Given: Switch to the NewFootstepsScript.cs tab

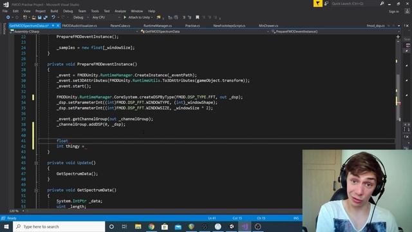Looking at the screenshot, I should [229, 26].
